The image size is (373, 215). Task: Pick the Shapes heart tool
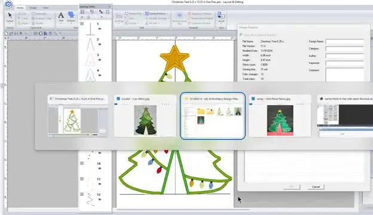pyautogui.click(x=71, y=15)
